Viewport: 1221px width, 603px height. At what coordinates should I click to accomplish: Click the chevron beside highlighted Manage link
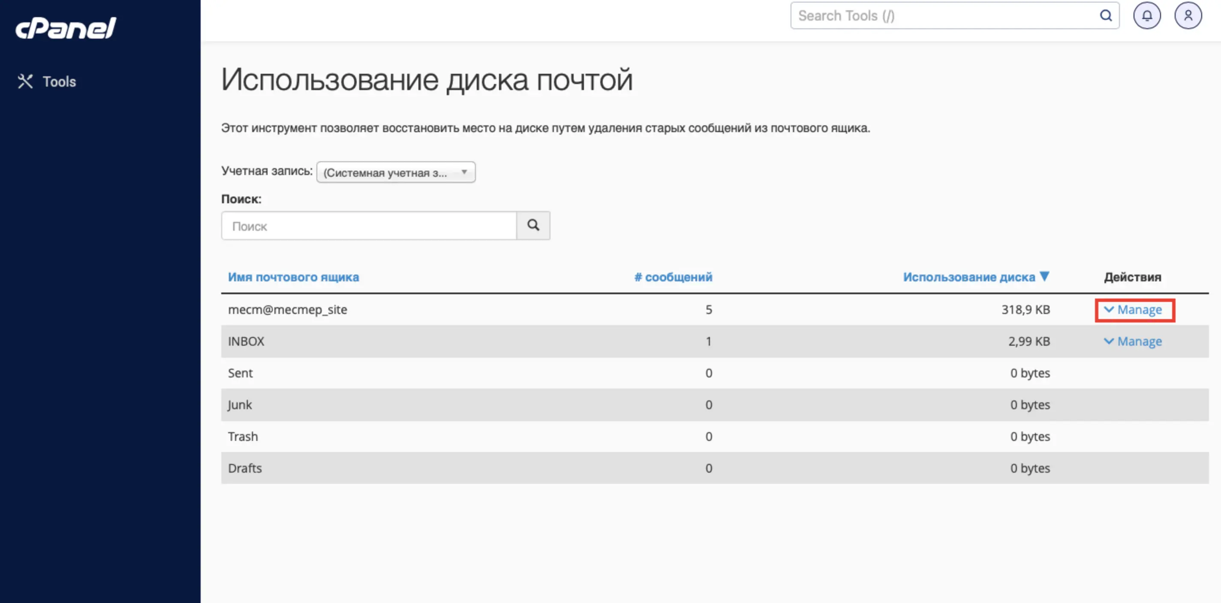pyautogui.click(x=1109, y=310)
